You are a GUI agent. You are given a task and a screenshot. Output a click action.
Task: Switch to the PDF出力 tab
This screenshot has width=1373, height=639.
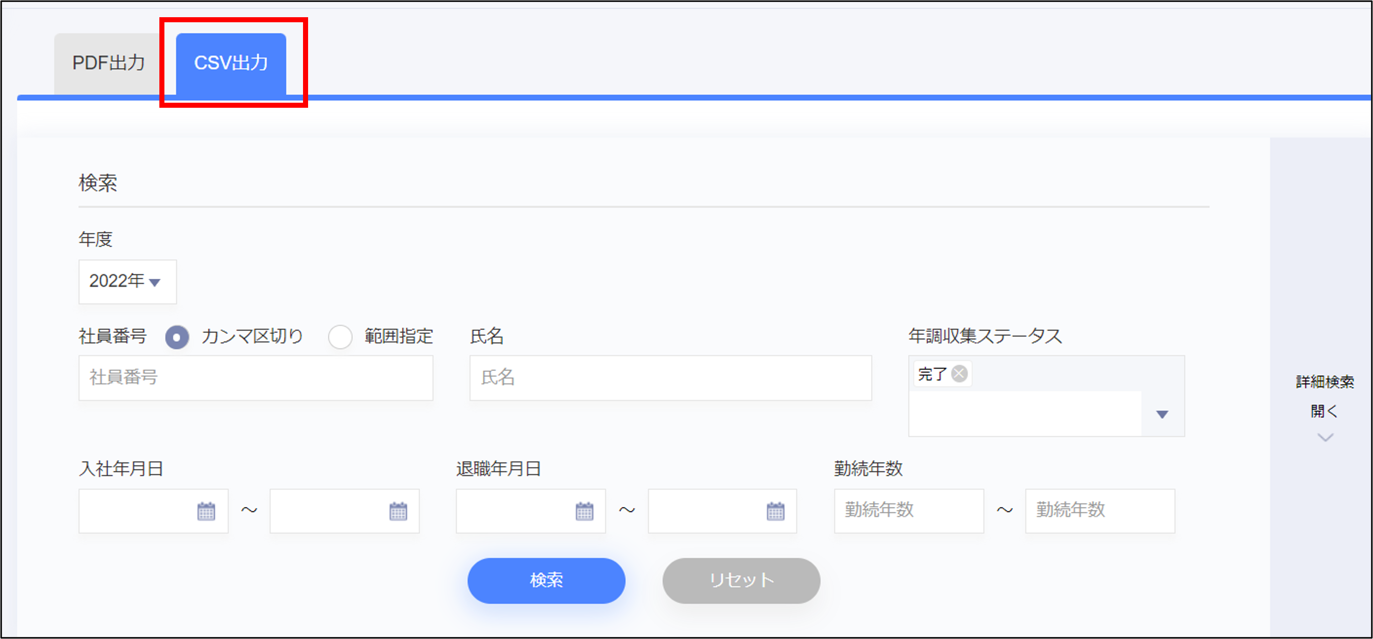108,63
